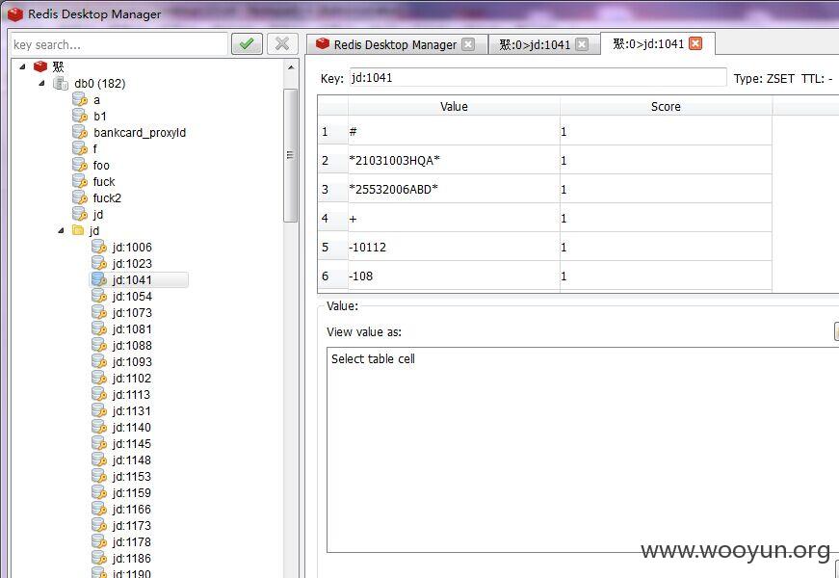Select the '+' value cell in row 4

454,218
